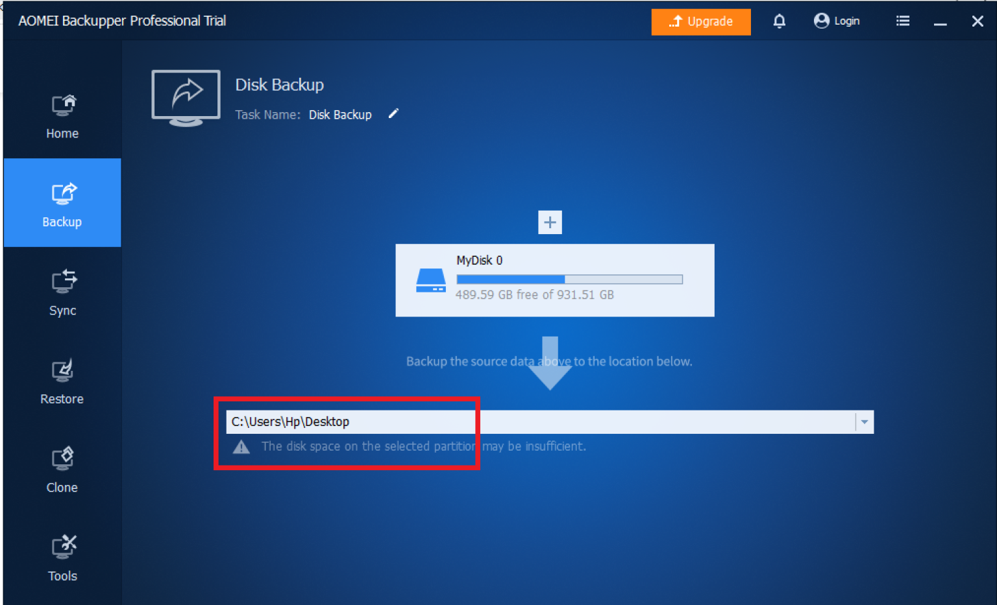997x605 pixels.
Task: Click the MyDisk 0 usage bar
Action: [569, 279]
